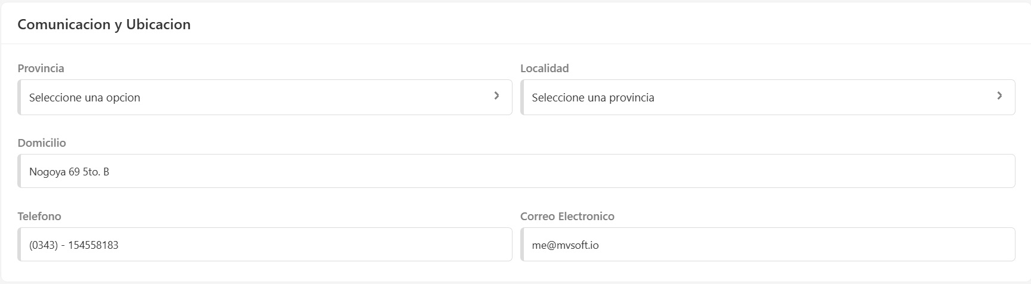Click the 'Nogoya 69 5to. B' address text
The image size is (1031, 284).
[x=69, y=172]
